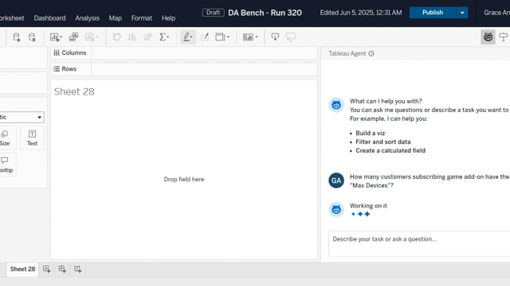Open the Help menu
The width and height of the screenshot is (510, 286).
coord(168,18)
